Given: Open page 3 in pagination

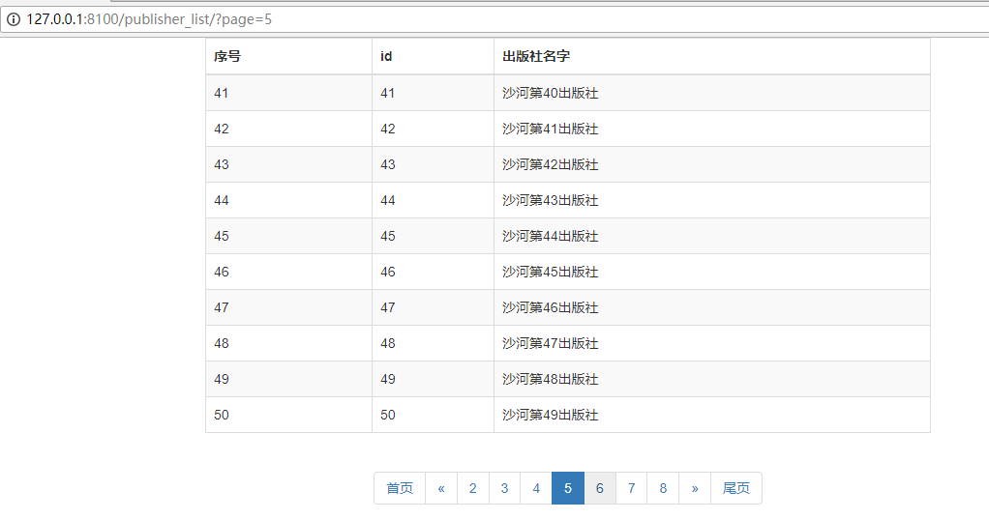Looking at the screenshot, I should 504,488.
